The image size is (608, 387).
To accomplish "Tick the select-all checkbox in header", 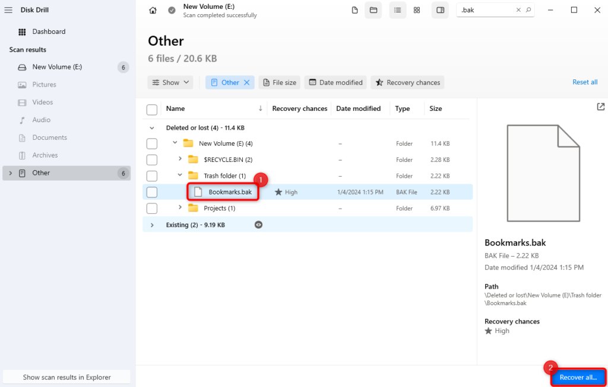I will 152,109.
